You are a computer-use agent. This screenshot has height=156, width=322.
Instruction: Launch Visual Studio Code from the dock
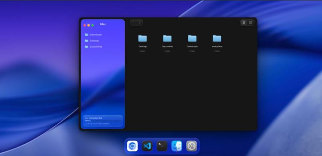point(147,146)
